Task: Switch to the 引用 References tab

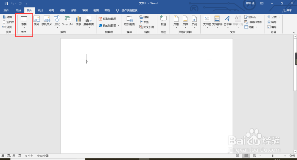Action: coord(63,10)
